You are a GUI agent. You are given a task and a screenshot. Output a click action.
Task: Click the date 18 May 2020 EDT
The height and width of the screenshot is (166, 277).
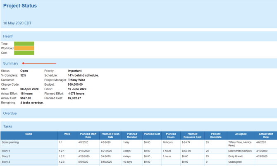pyautogui.click(x=17, y=23)
